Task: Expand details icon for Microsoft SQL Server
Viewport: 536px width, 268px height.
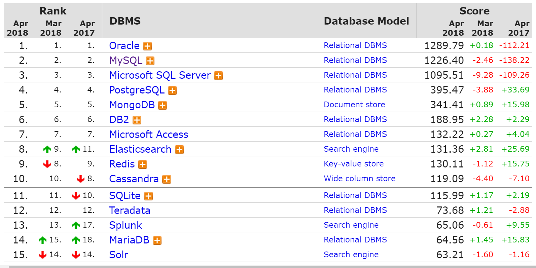Action: click(219, 76)
